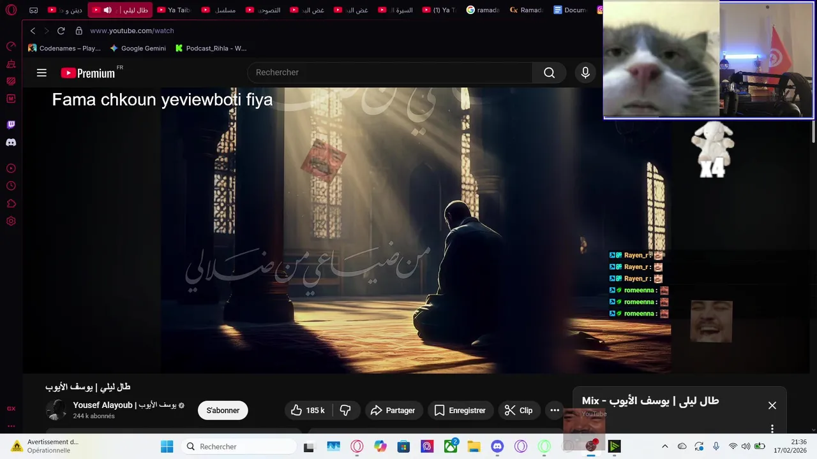
Task: Click the taskbar Rechercher search box
Action: coord(239,447)
